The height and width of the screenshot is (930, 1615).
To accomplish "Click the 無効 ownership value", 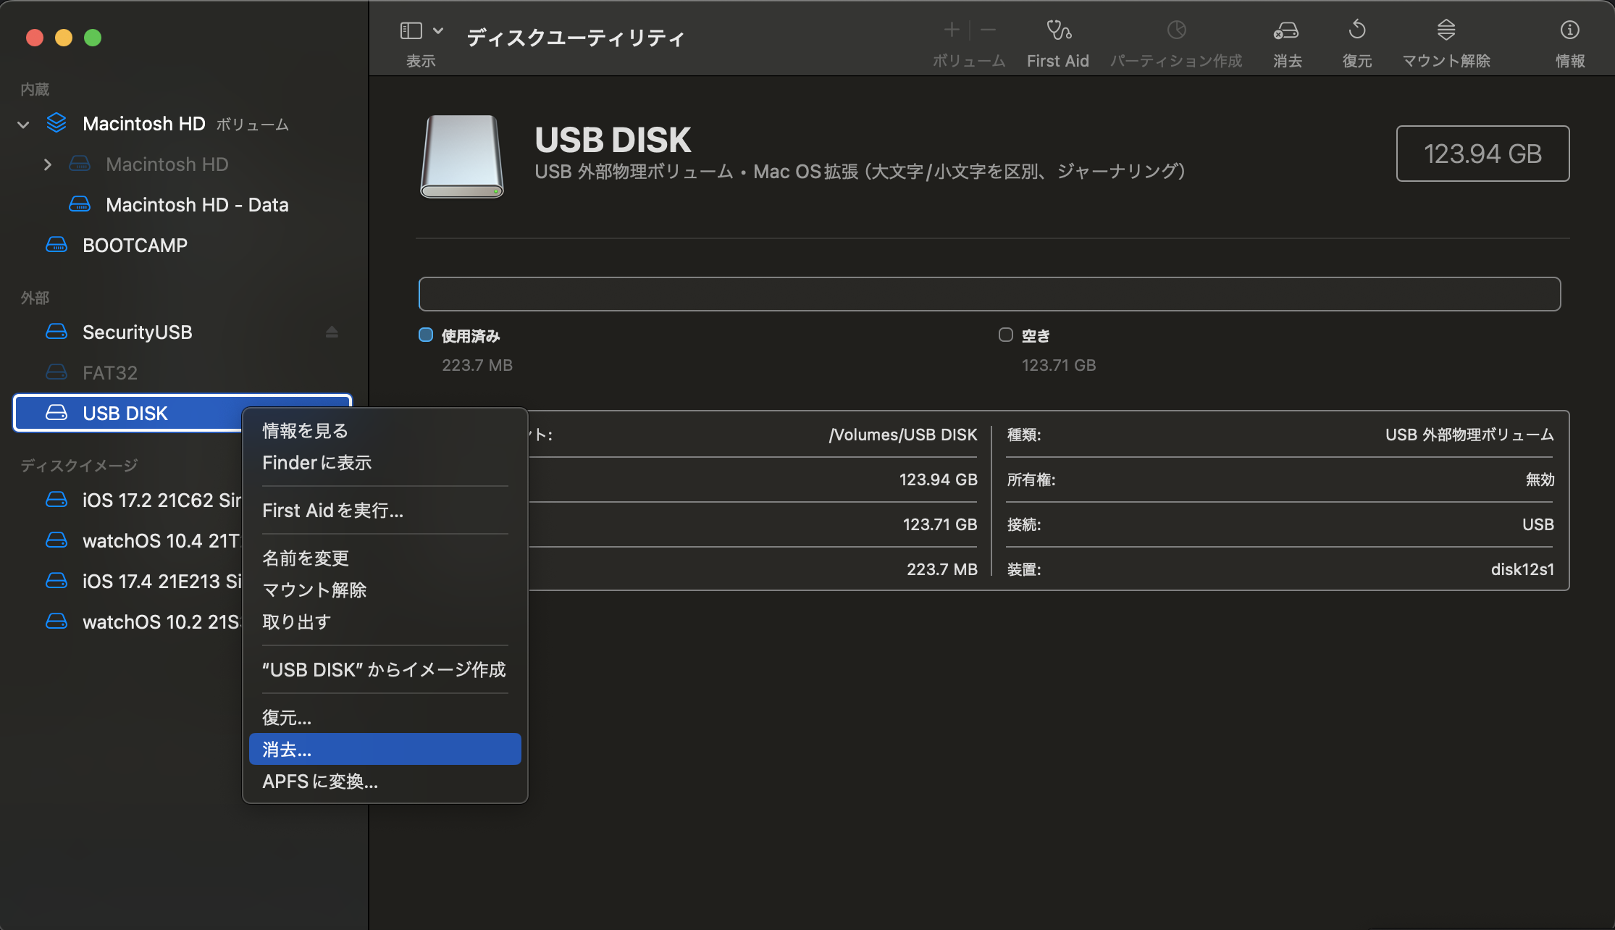I will pyautogui.click(x=1540, y=479).
